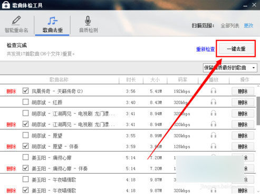Check the 3:55 胡彦斌 - 愿望 checkbox
The height and width of the screenshot is (194, 260).
pyautogui.click(x=26, y=135)
